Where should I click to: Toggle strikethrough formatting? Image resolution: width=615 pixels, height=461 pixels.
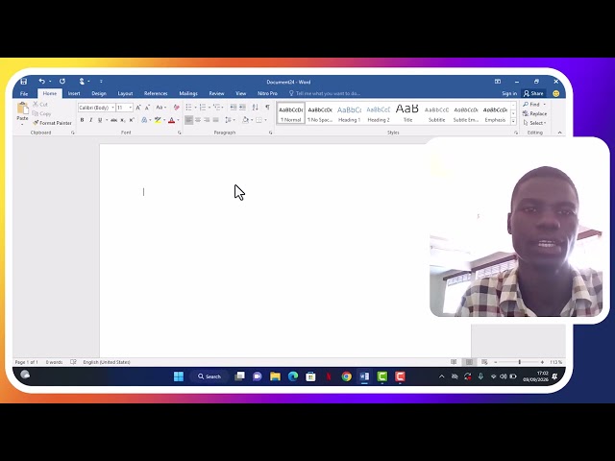tap(113, 120)
